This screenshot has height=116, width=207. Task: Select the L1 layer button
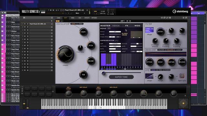pyautogui.click(x=58, y=21)
